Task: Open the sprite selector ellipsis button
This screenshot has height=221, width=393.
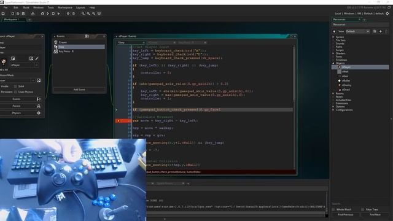Action: tap(36, 65)
